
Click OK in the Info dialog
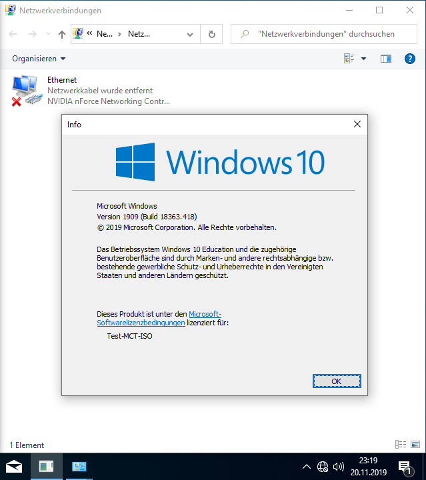(337, 381)
